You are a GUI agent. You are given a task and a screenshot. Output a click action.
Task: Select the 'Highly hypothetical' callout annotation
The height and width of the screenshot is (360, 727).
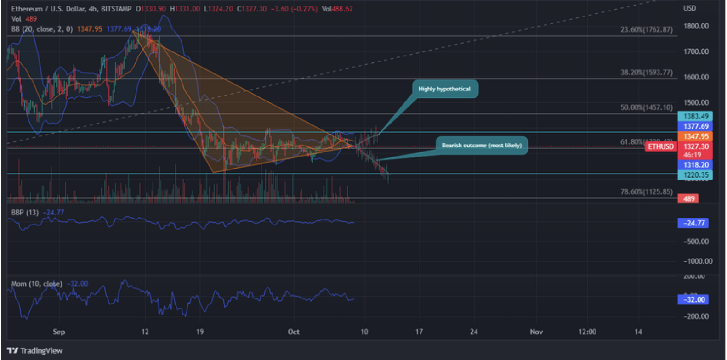pyautogui.click(x=444, y=89)
